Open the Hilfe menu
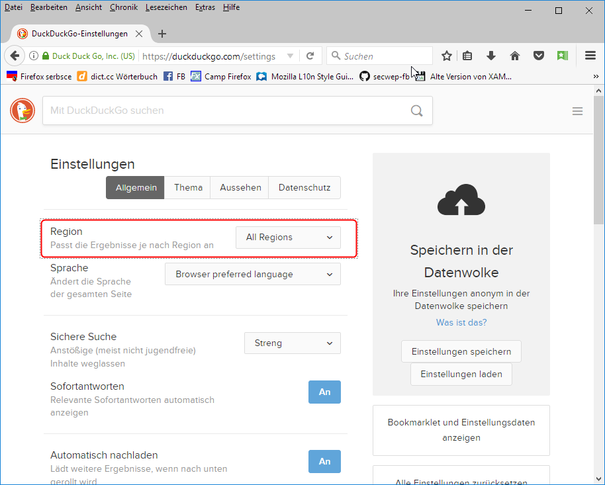The height and width of the screenshot is (485, 605). (231, 7)
